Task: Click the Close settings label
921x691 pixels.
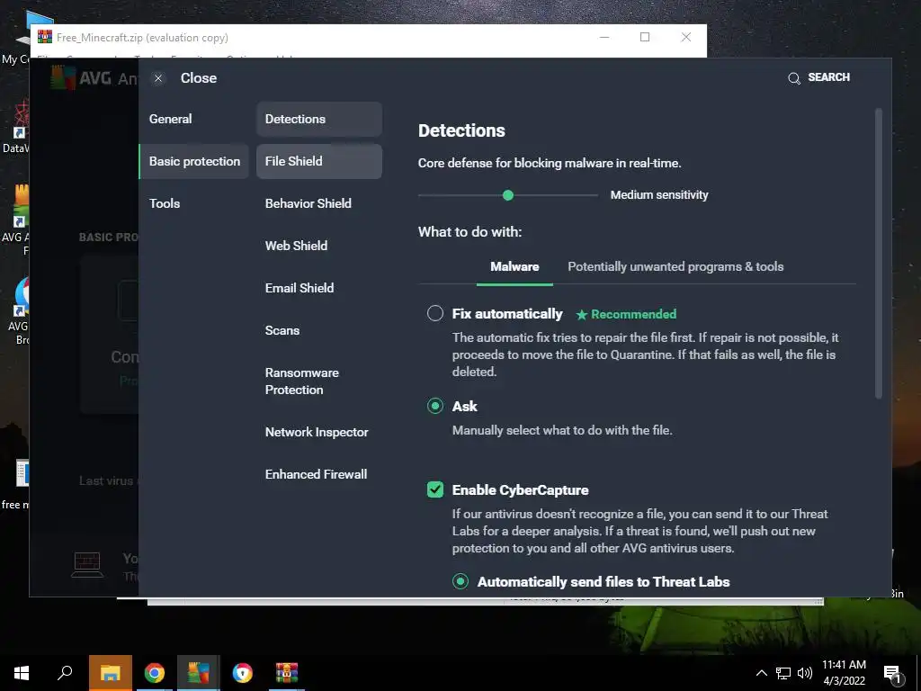Action: [199, 78]
